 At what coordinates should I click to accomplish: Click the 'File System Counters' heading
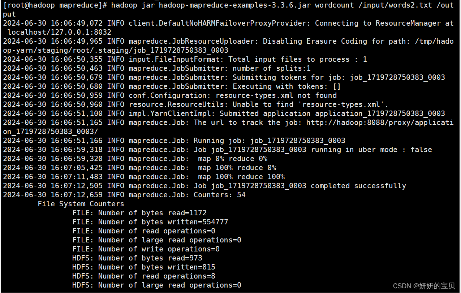[81, 204]
